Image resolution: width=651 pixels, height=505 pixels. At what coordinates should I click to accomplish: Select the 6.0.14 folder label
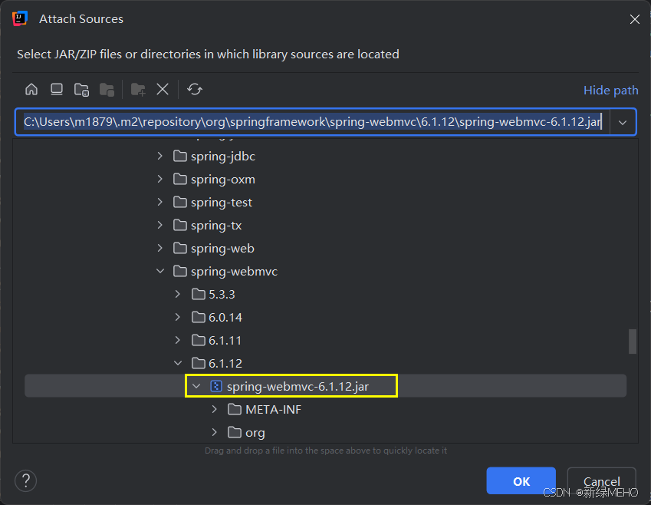click(225, 318)
